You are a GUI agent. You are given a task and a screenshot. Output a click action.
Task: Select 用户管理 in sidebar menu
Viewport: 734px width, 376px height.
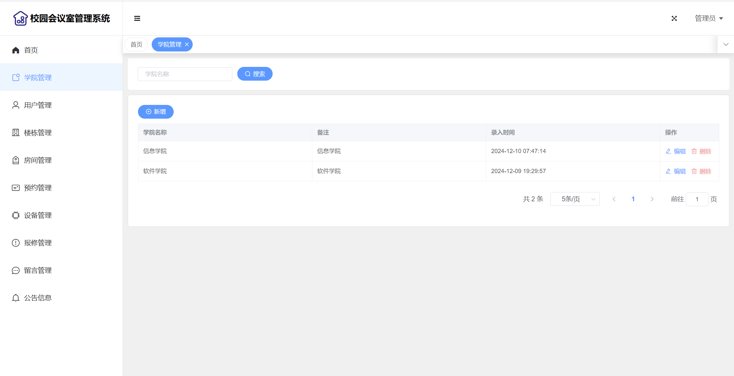click(38, 105)
